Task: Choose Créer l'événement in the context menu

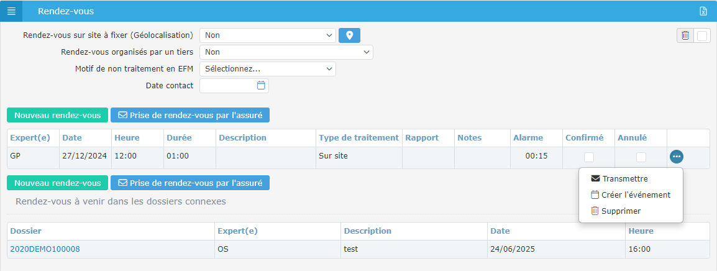Action: click(x=635, y=195)
